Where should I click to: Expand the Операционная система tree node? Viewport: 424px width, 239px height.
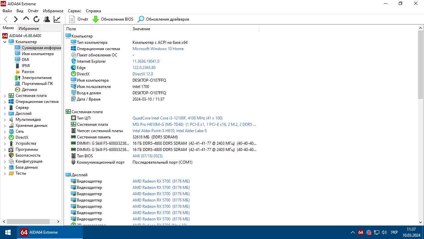5,102
